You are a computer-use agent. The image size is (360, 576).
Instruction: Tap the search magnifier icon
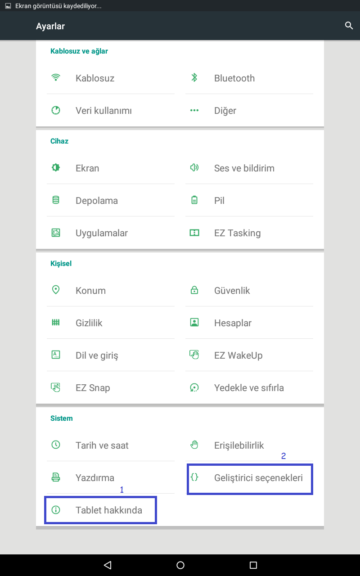[349, 26]
